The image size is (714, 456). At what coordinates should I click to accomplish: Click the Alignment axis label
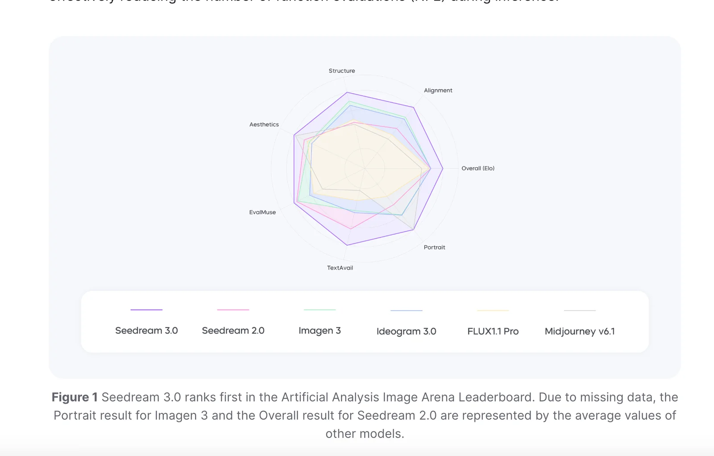click(438, 90)
